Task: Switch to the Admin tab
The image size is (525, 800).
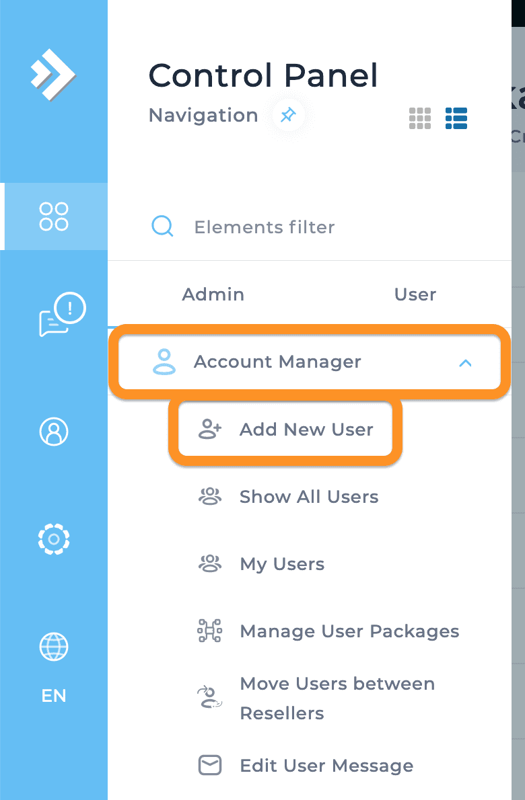Action: click(213, 294)
